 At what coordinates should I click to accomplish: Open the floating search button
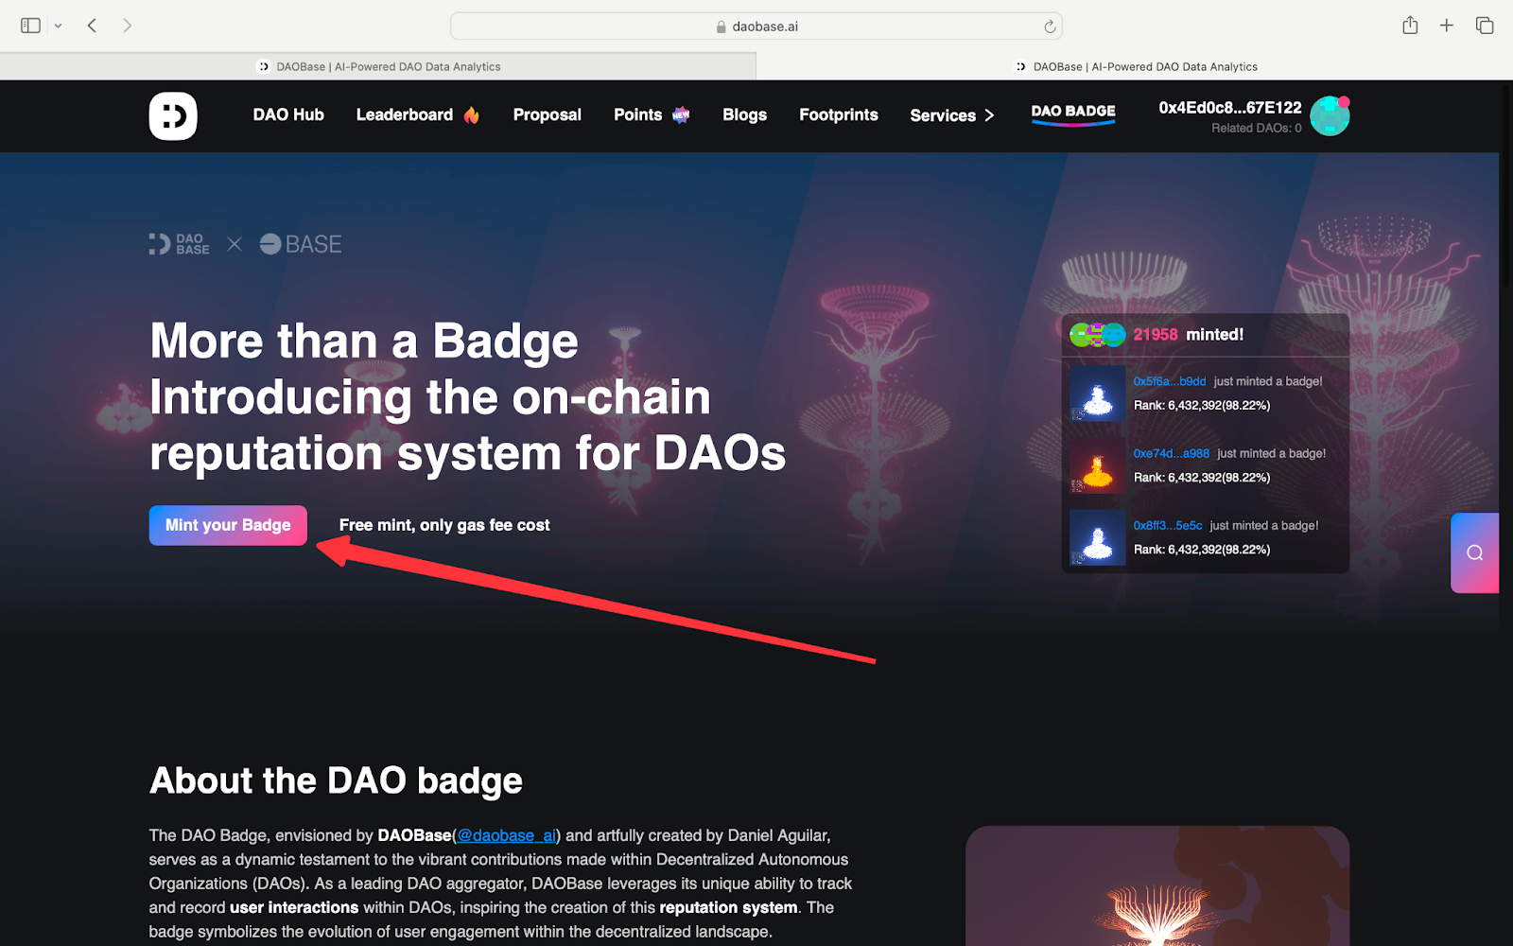[1475, 552]
